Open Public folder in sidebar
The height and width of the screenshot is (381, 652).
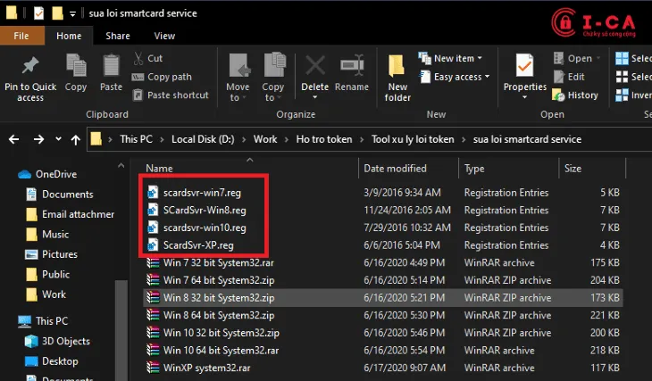(x=47, y=274)
